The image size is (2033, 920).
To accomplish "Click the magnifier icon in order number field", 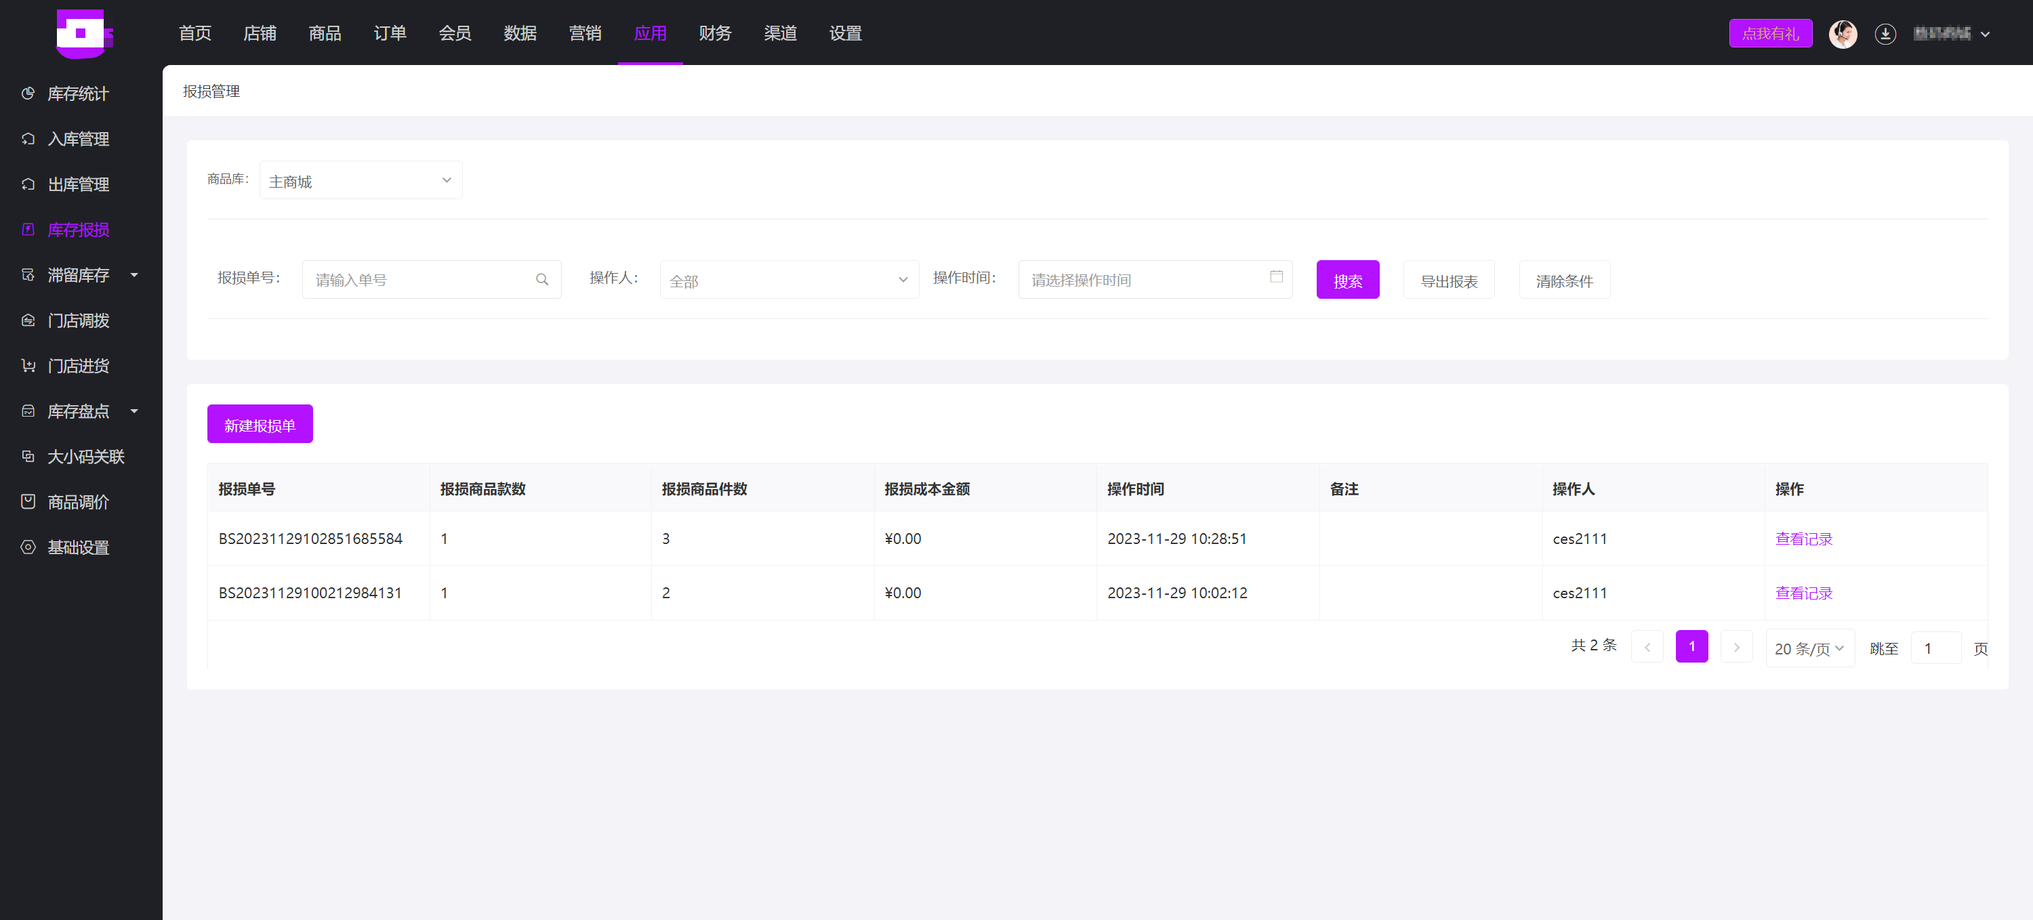I will 541,279.
